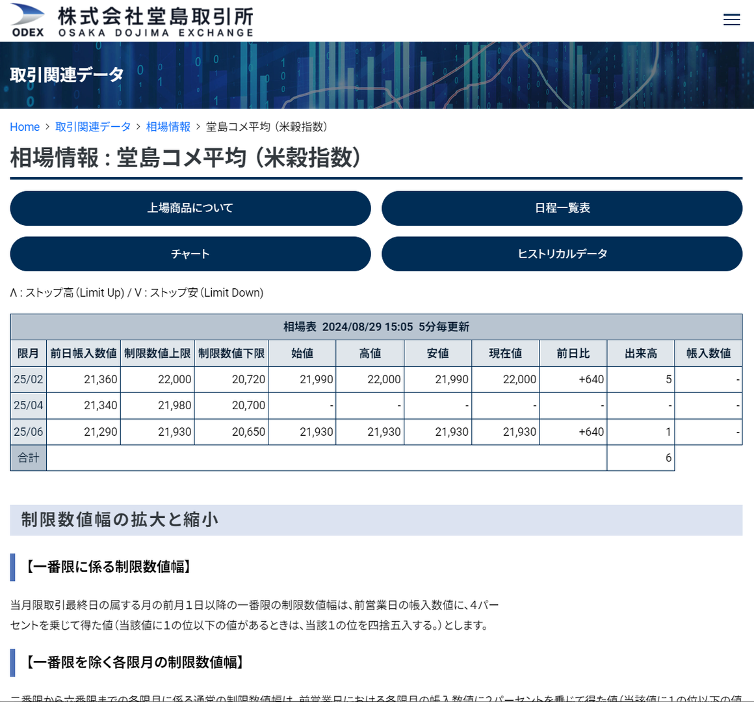
Task: Click the 上場商品について button
Action: click(190, 208)
